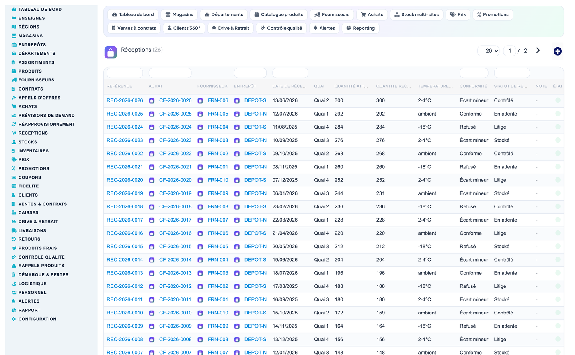The width and height of the screenshot is (575, 355).
Task: Open reception link REC-2026-0019
Action: (x=125, y=193)
